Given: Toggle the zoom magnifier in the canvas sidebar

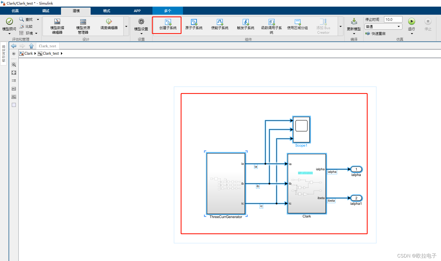Looking at the screenshot, I should [14, 65].
